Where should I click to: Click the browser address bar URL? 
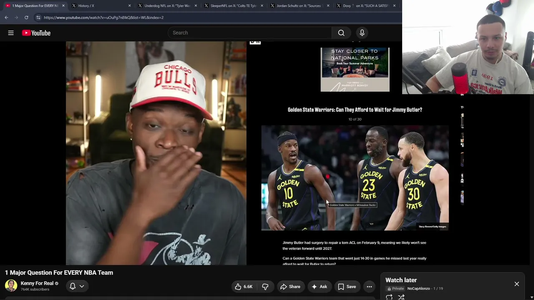coord(103,17)
